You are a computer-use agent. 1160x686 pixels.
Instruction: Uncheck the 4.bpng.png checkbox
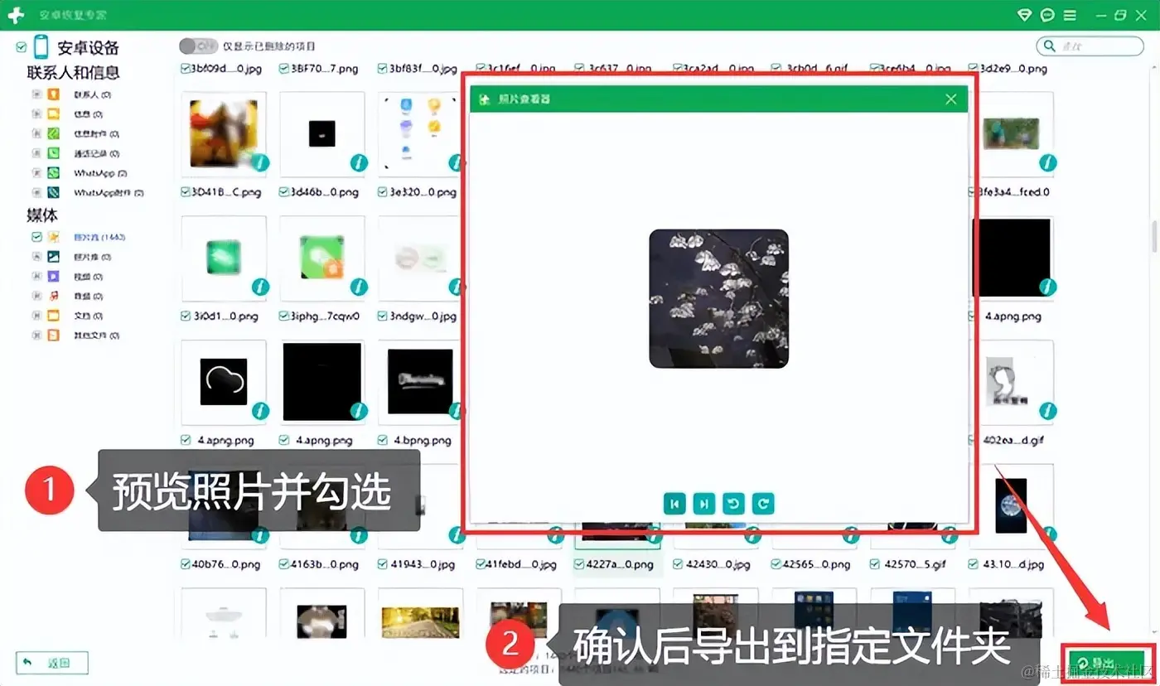pyautogui.click(x=383, y=440)
